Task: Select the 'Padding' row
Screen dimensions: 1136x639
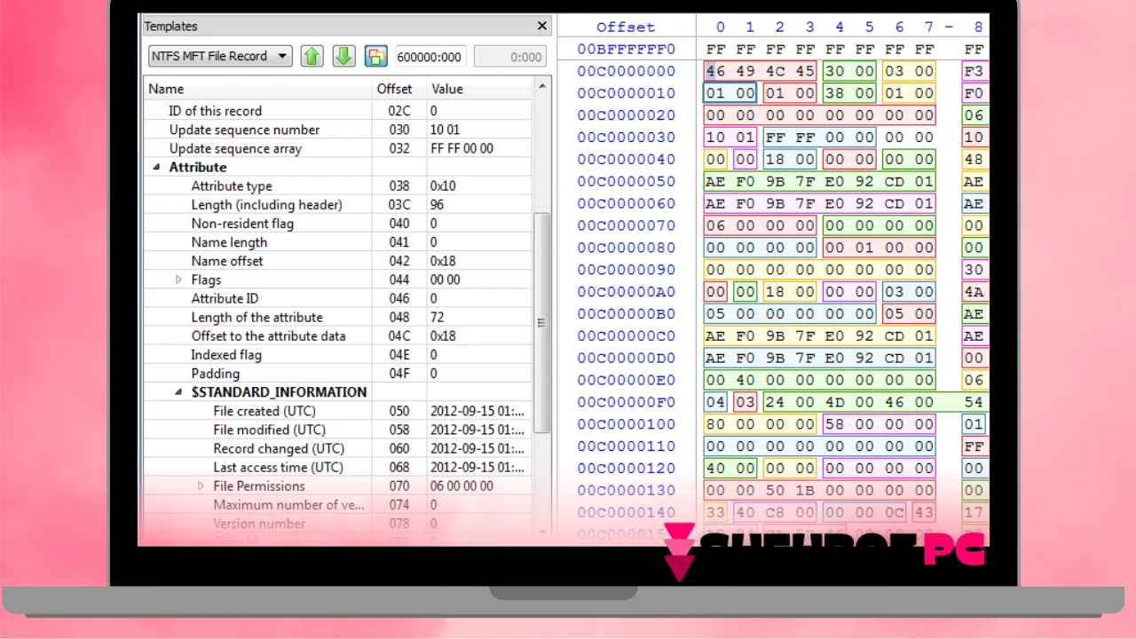Action: 337,374
